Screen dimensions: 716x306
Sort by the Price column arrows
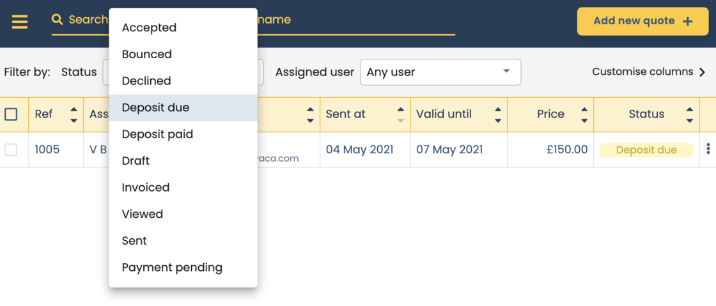tap(584, 115)
